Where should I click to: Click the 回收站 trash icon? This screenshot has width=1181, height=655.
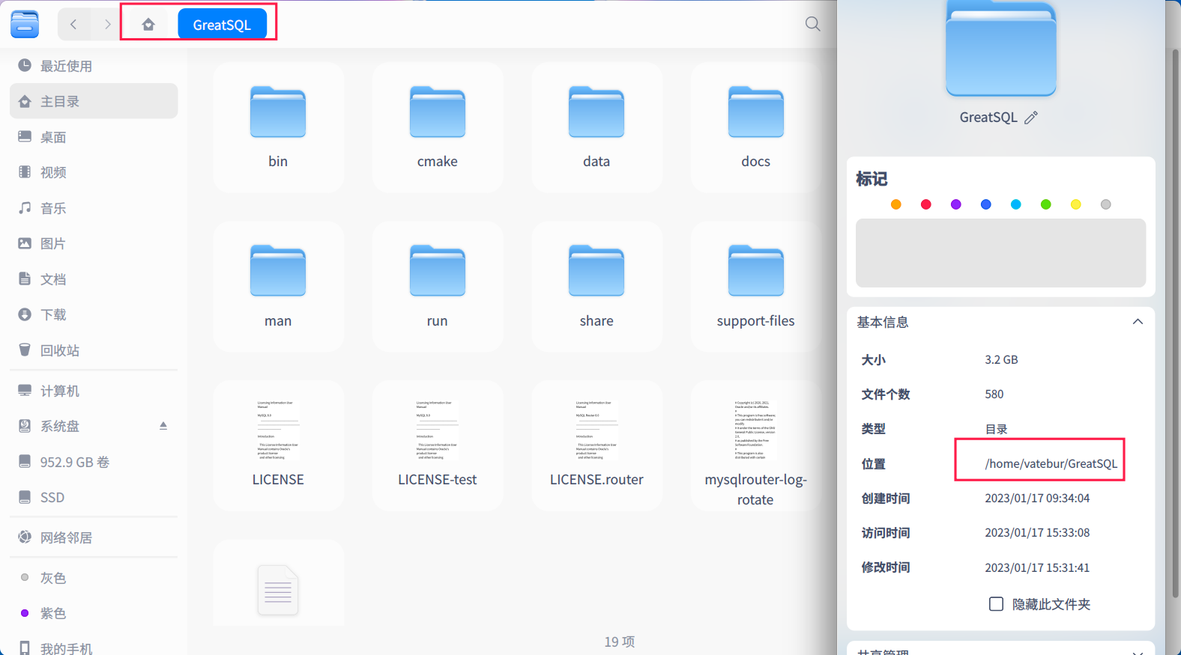point(25,350)
